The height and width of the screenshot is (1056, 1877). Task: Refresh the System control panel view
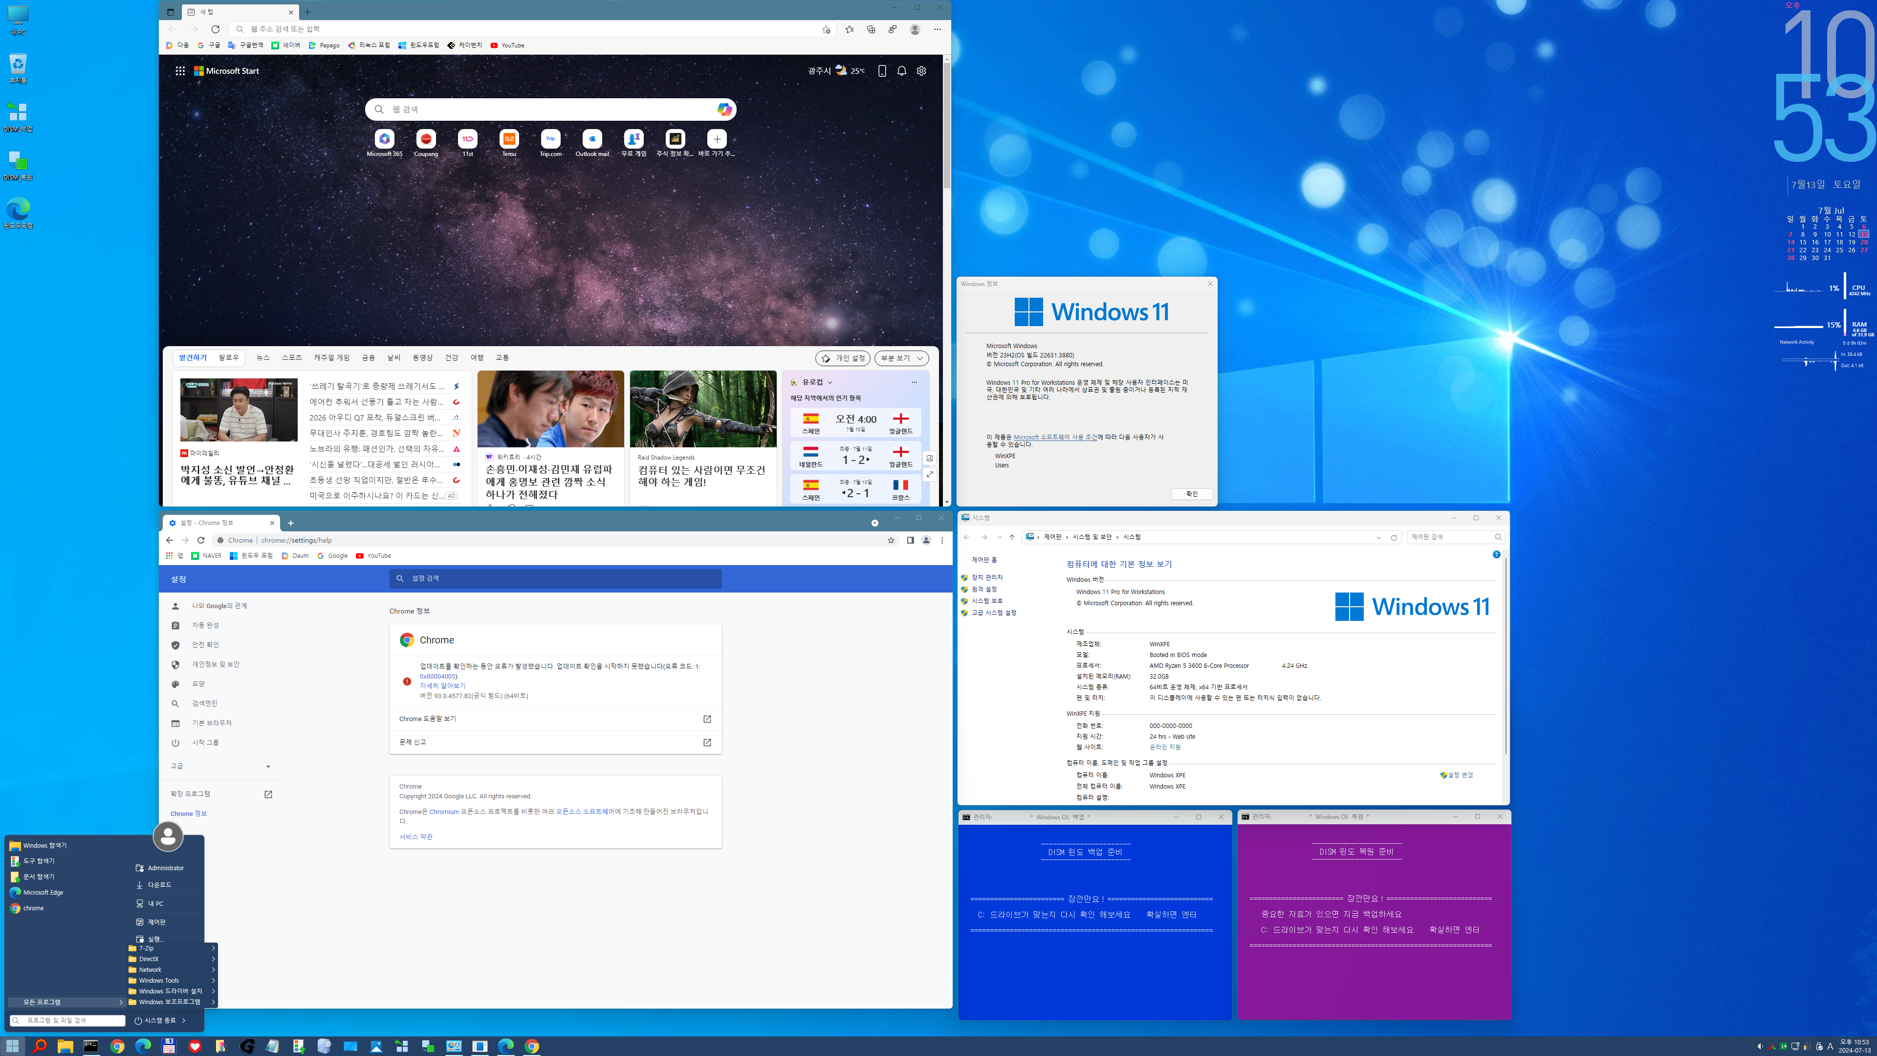tap(1394, 537)
